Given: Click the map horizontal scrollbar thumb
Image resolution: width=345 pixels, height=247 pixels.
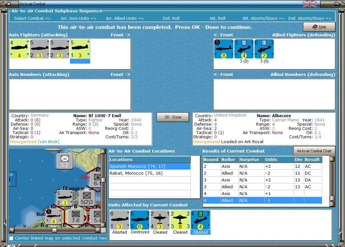Looking at the screenshot, I should [x=54, y=230].
